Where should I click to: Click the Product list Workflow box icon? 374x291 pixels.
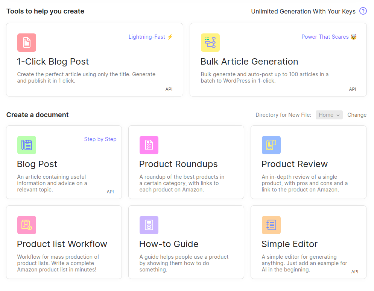26,225
